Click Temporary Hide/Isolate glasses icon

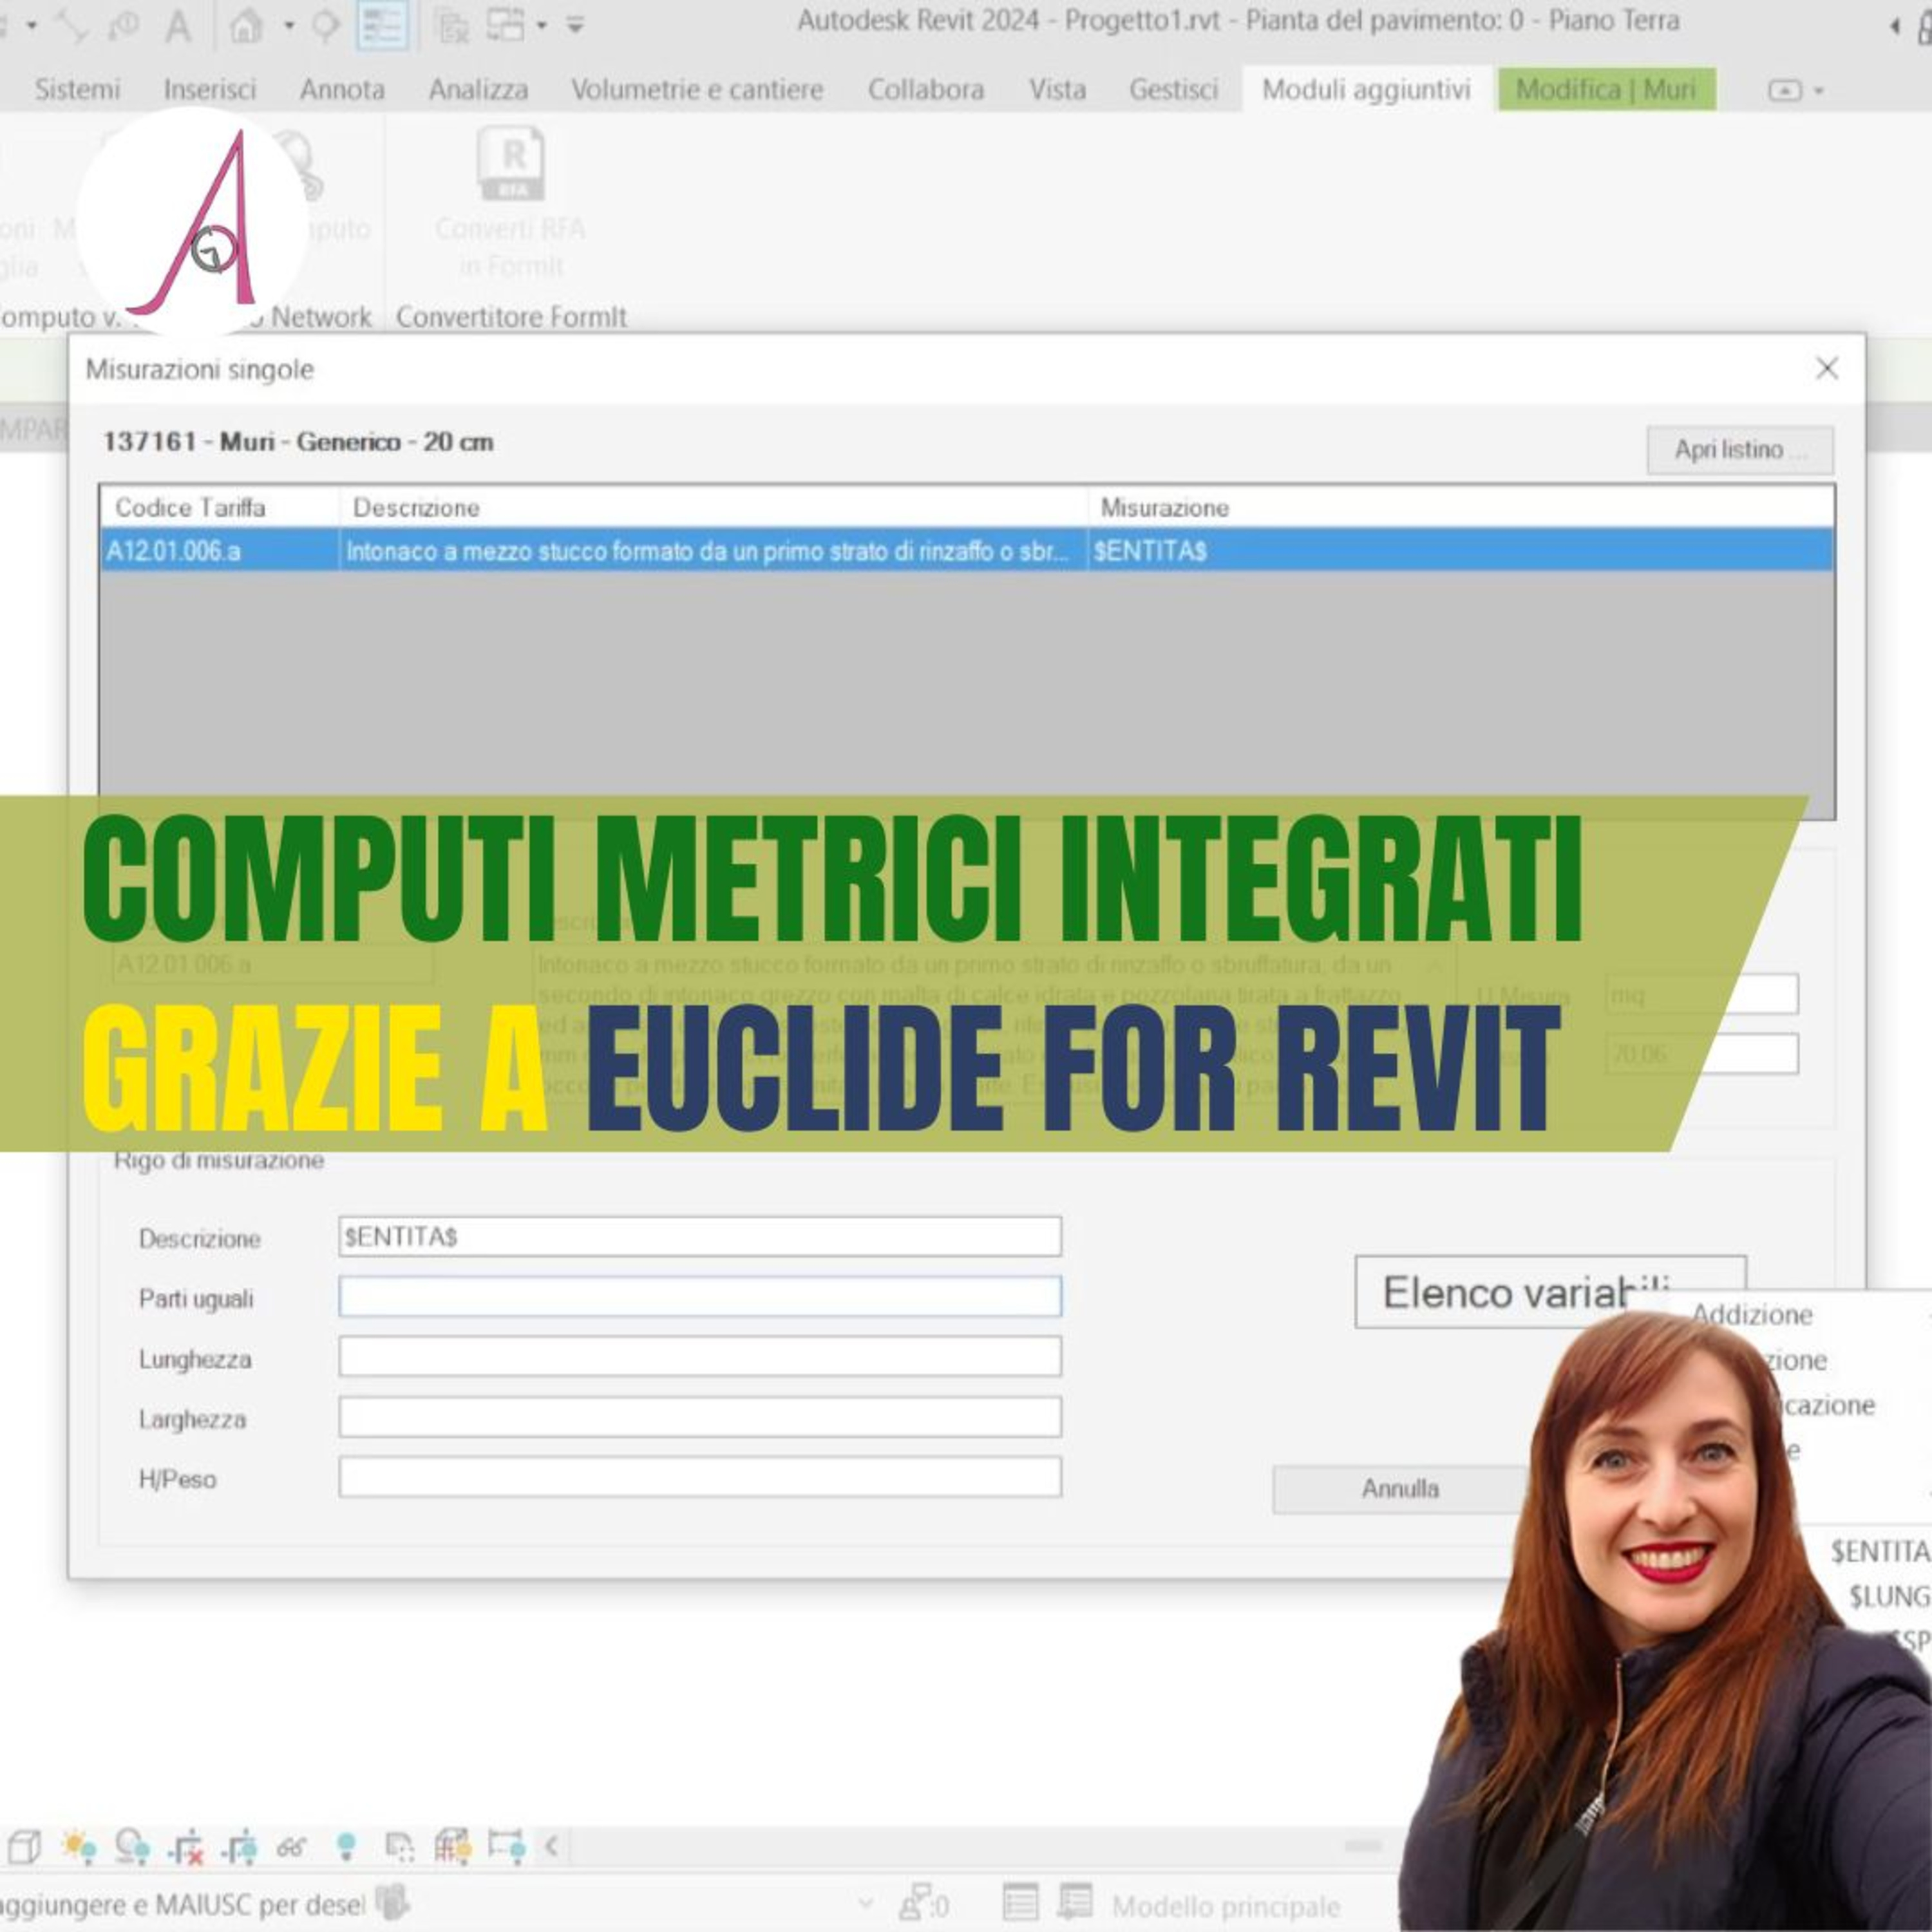292,1846
